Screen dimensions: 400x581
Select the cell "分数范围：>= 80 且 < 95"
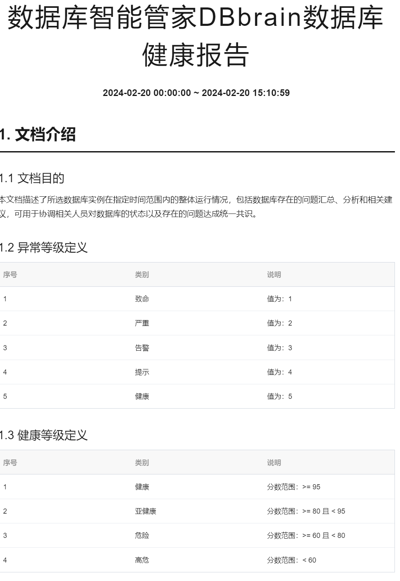(x=306, y=511)
